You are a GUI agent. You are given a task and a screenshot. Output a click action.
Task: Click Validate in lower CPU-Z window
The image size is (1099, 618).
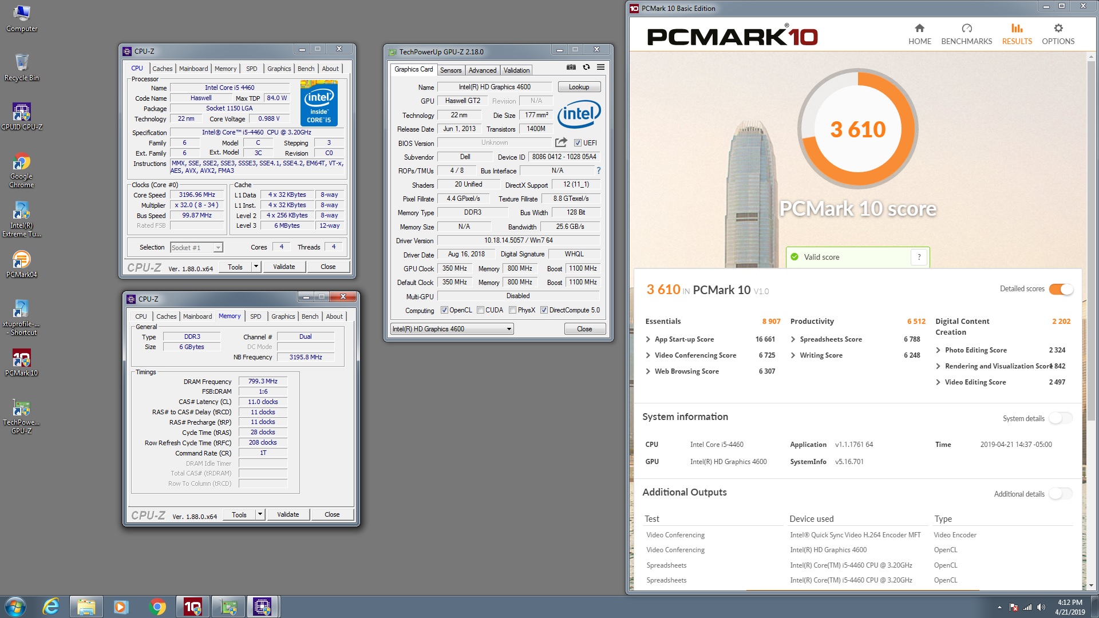(288, 514)
